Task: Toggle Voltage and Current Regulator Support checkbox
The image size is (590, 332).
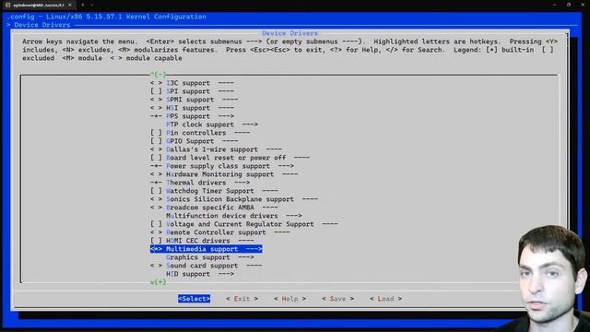Action: (156, 224)
